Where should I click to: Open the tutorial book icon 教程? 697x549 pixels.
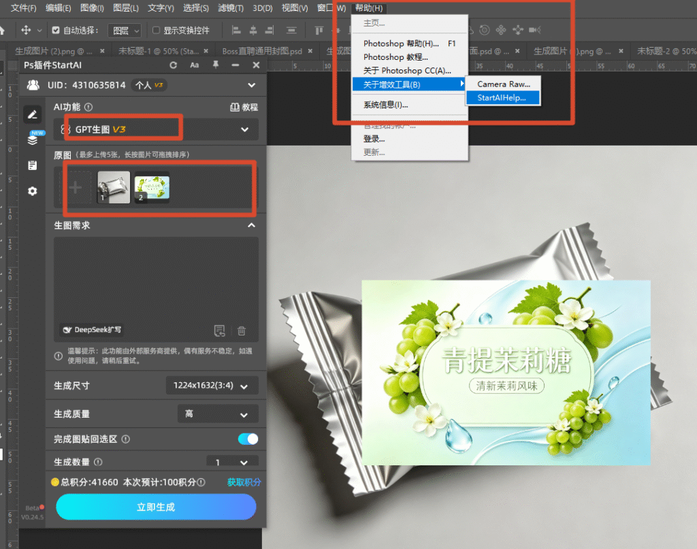coord(244,107)
